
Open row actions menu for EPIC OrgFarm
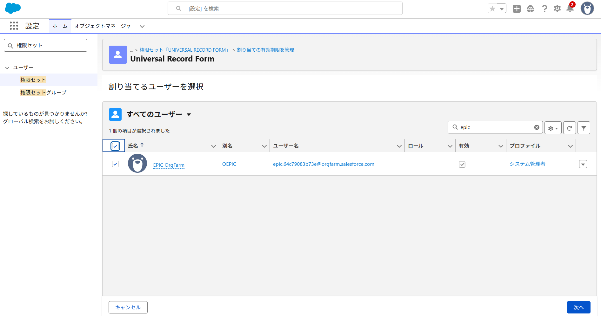(583, 164)
